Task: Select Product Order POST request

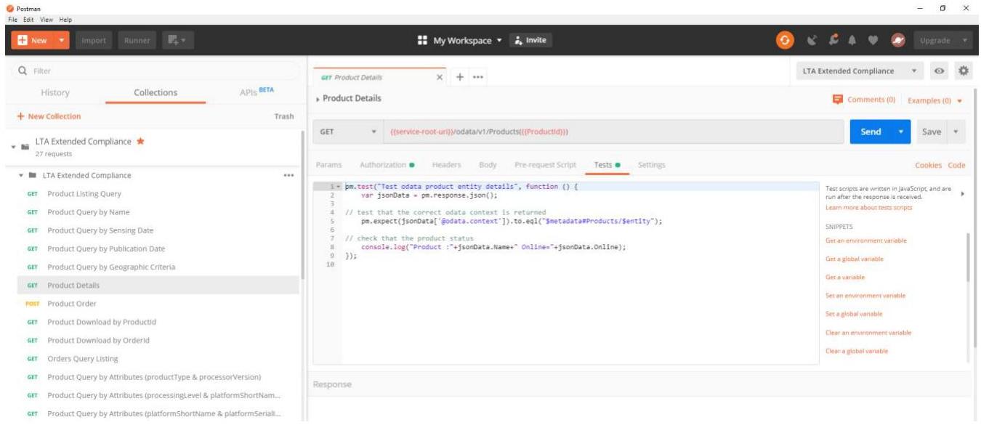Action: pos(158,304)
